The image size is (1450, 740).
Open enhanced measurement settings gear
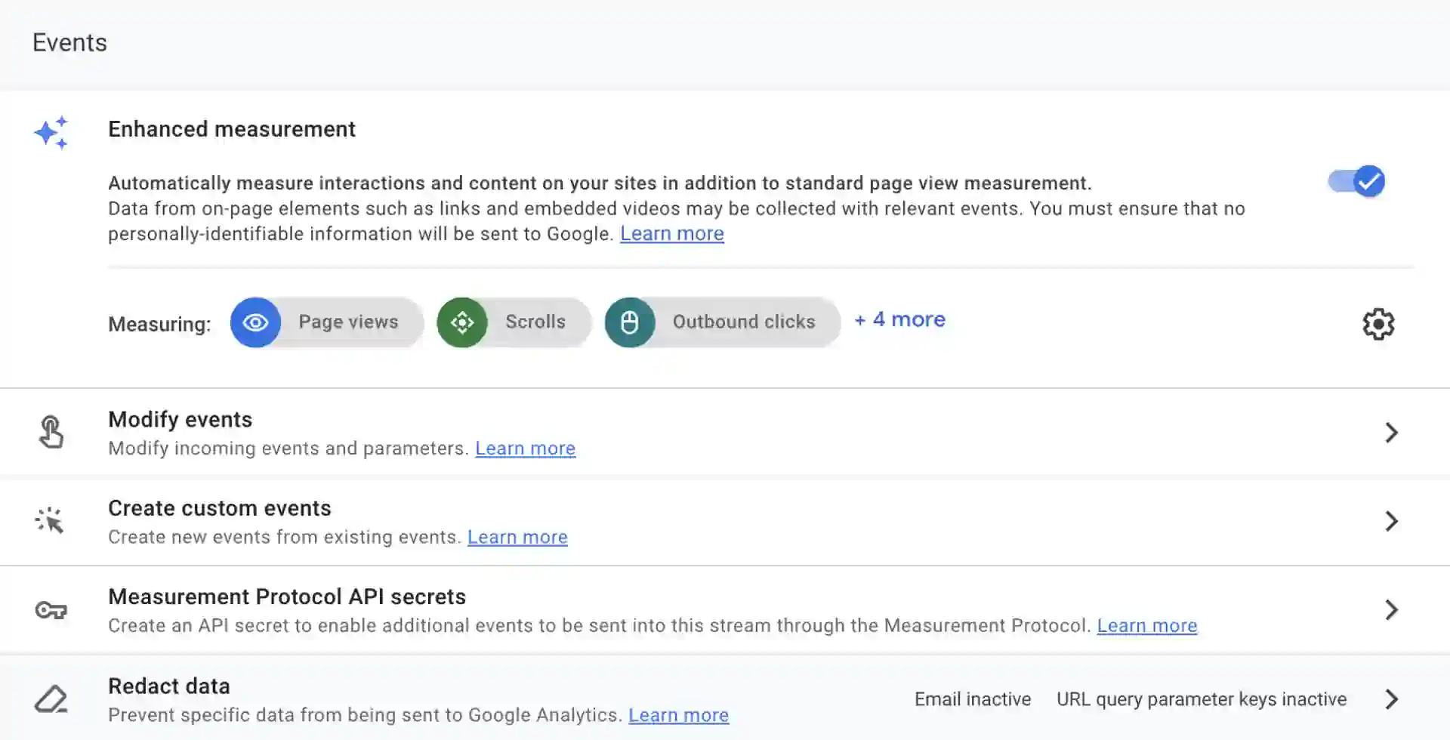tap(1378, 324)
